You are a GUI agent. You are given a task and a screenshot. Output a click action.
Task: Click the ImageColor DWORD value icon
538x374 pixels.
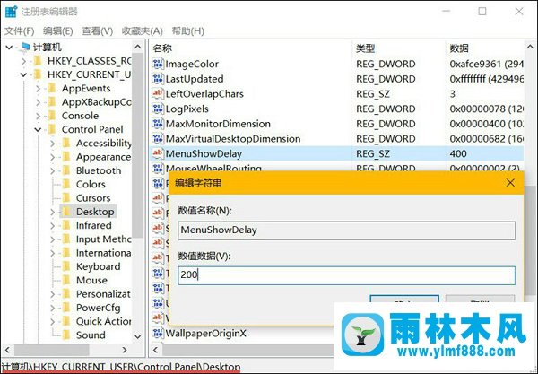tap(158, 64)
